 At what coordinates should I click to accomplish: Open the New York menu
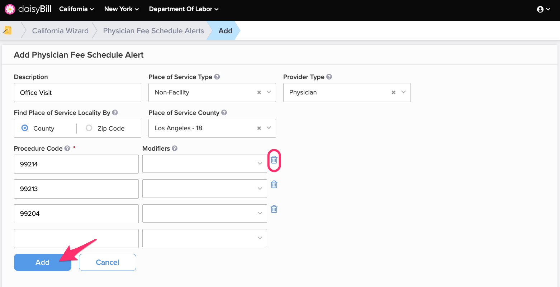pos(121,9)
